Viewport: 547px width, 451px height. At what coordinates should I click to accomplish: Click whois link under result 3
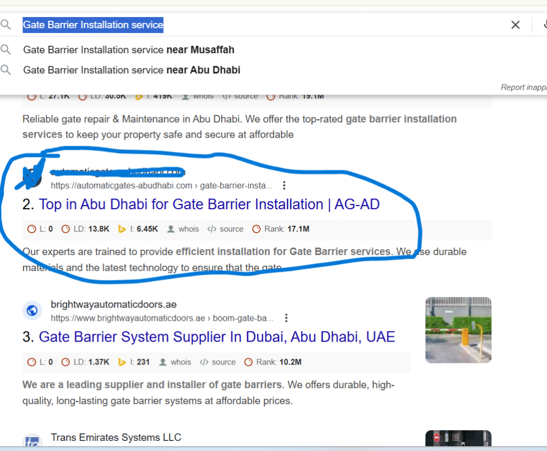pyautogui.click(x=181, y=362)
